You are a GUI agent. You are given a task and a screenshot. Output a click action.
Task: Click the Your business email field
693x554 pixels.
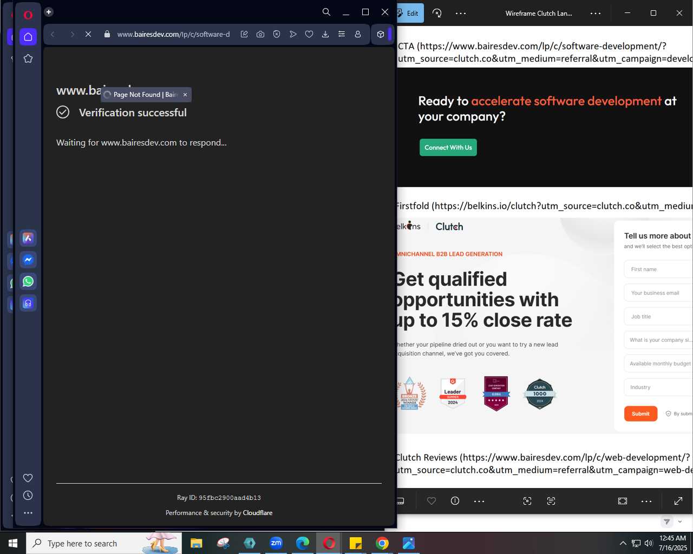[x=658, y=293]
